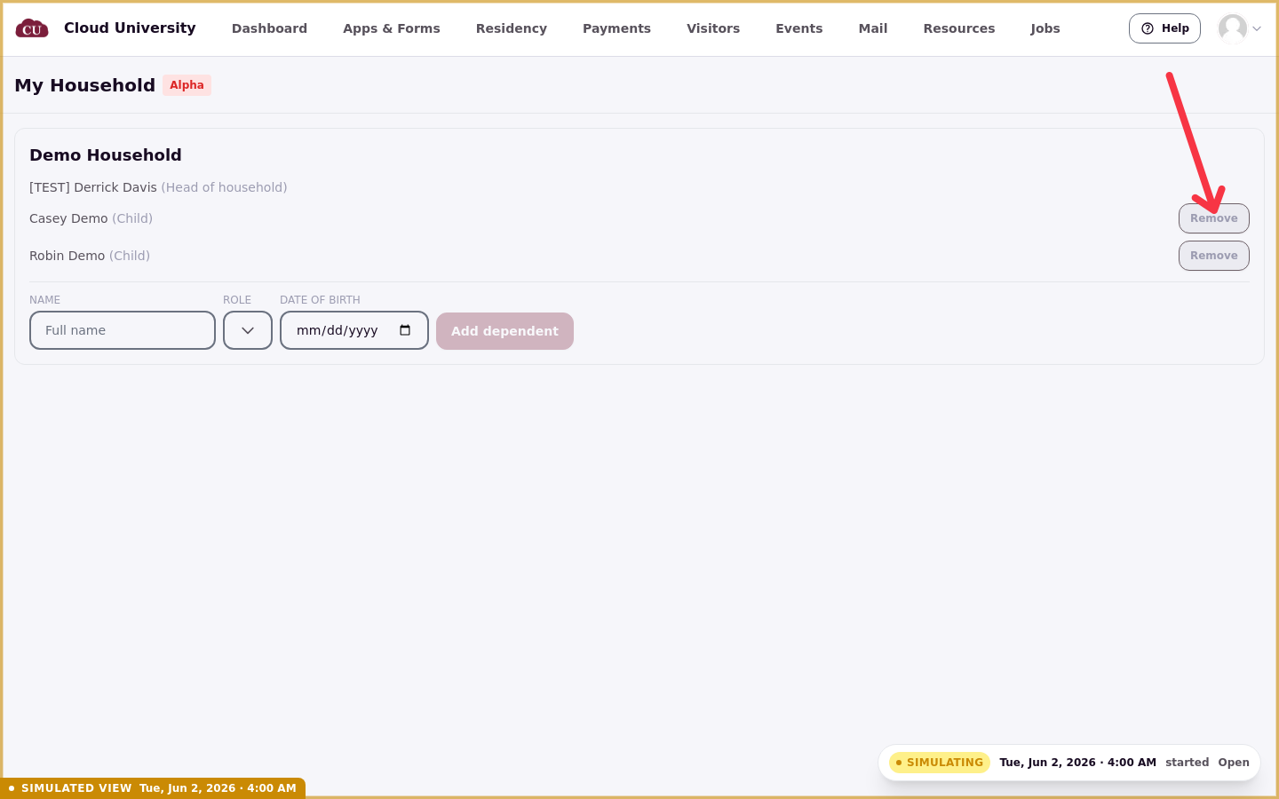The image size is (1279, 799).
Task: Expand the account menu chevron
Action: [x=1257, y=28]
